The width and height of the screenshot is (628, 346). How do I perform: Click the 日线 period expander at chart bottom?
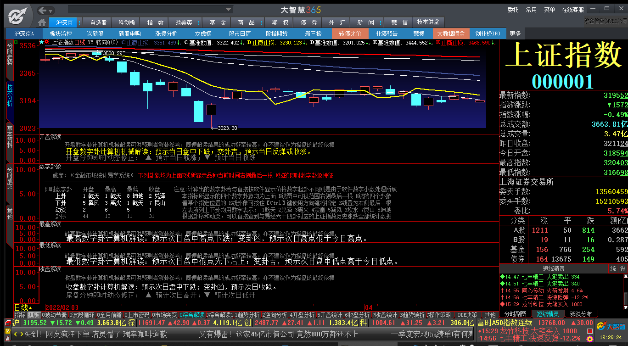(x=24, y=307)
